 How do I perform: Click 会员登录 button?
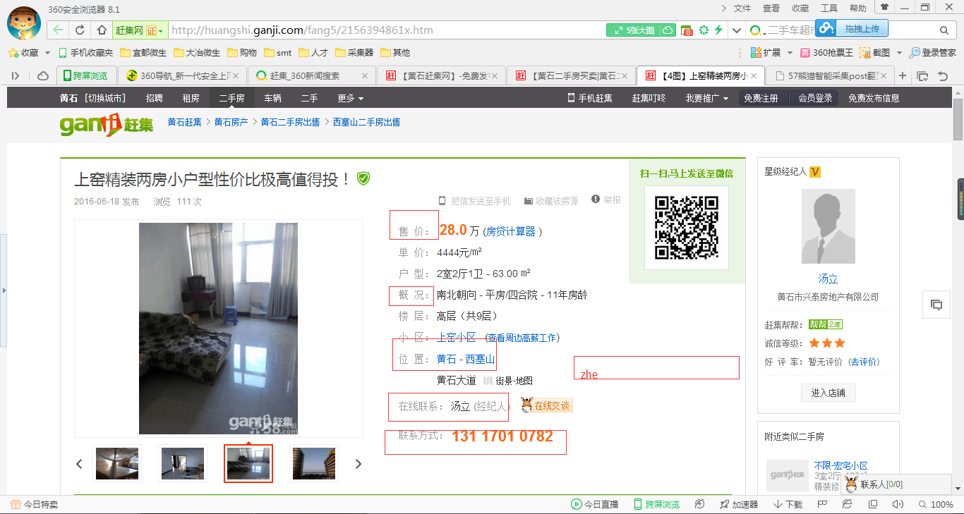(815, 98)
